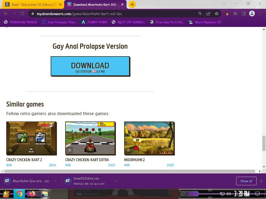266x199 pixels.
Task: Open the first bookmark with globe icon
Action: point(20,22)
